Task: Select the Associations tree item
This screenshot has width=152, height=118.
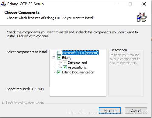Action: click(77, 67)
